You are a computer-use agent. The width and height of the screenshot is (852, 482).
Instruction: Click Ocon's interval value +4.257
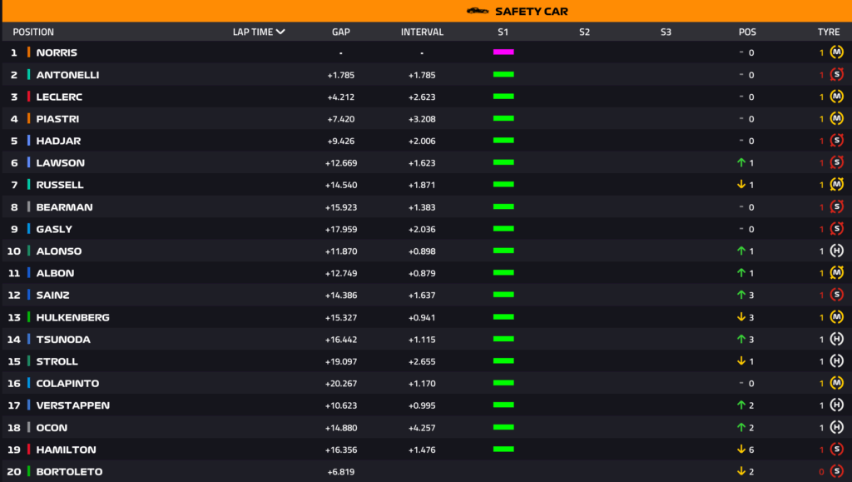(422, 428)
